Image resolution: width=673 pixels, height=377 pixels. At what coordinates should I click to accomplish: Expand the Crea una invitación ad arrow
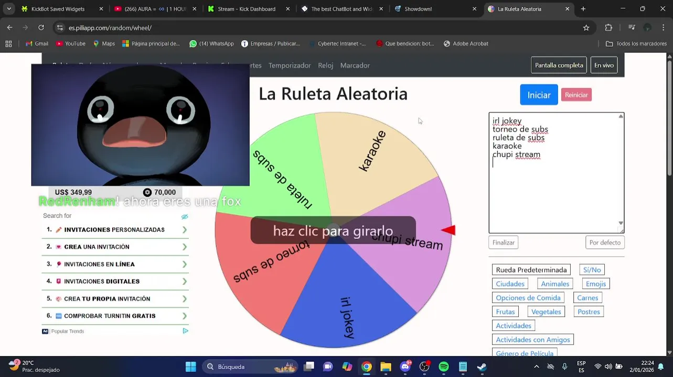click(x=185, y=247)
